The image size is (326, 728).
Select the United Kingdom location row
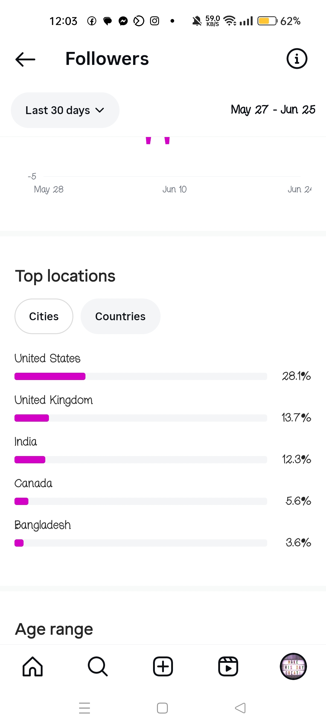click(54, 400)
